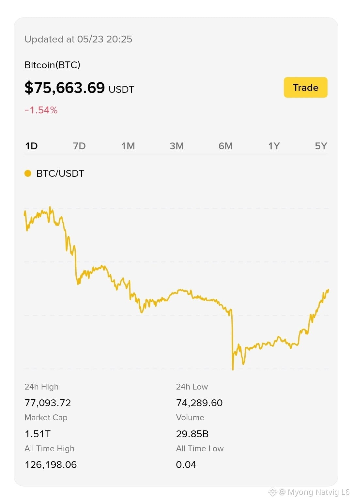
Task: Click the All Time High value 126,198.06
Action: pyautogui.click(x=51, y=464)
